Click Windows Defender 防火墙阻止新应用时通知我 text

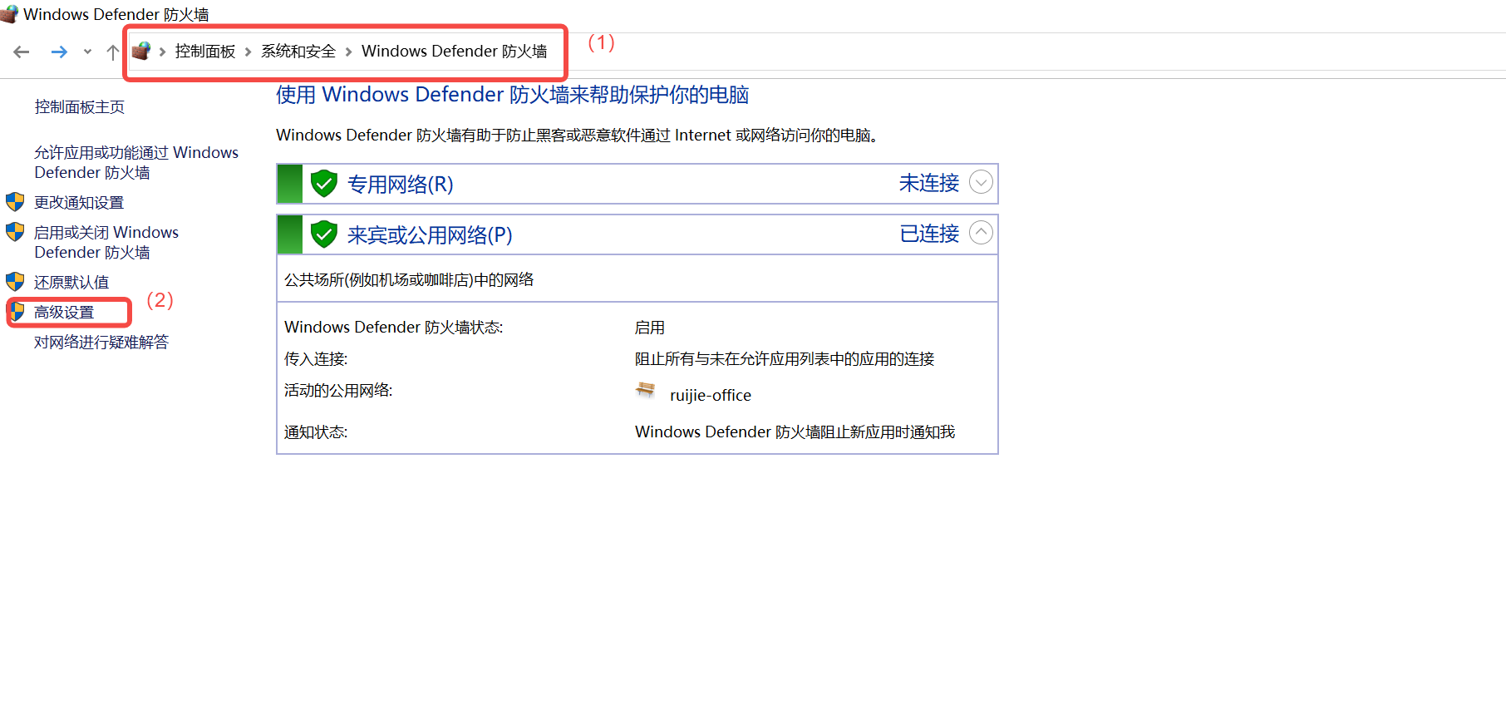coord(795,432)
